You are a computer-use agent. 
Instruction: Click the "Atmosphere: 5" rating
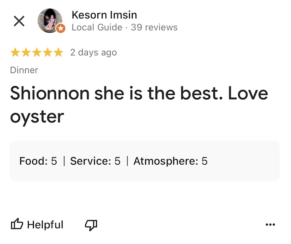(x=170, y=161)
